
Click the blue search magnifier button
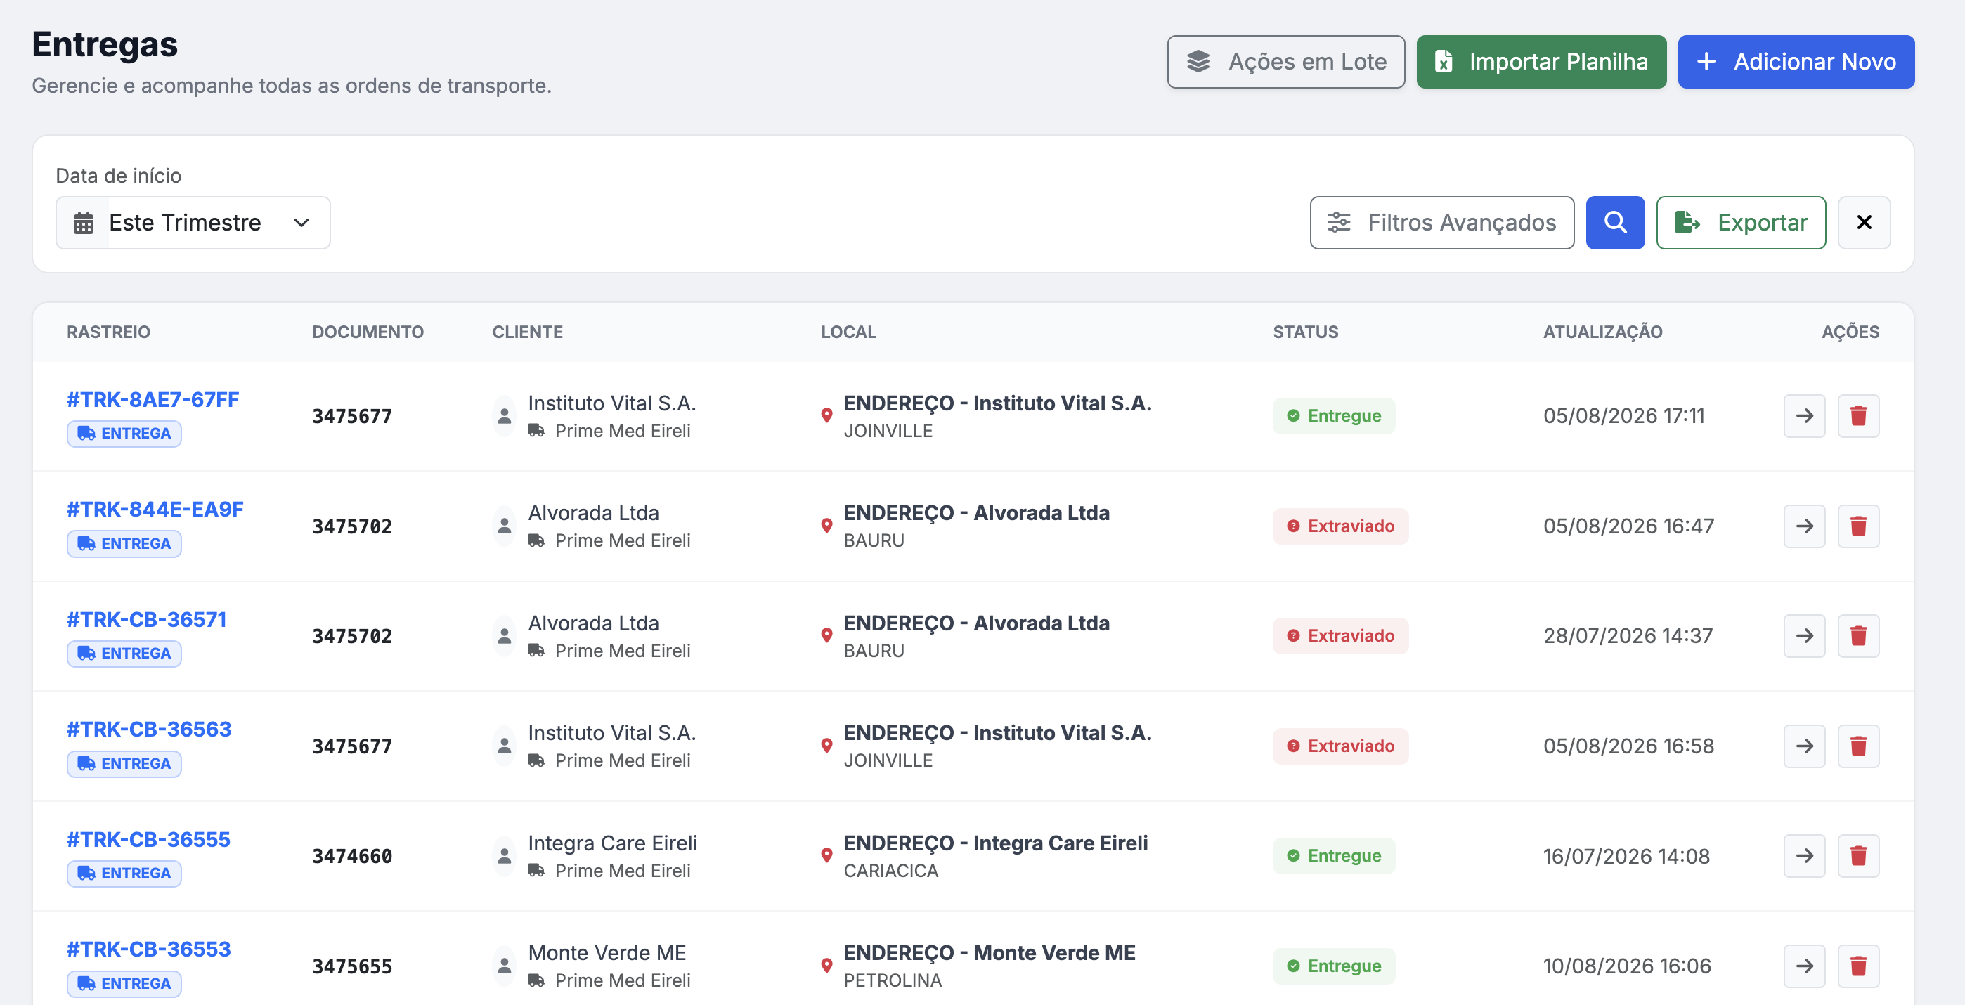click(1615, 223)
